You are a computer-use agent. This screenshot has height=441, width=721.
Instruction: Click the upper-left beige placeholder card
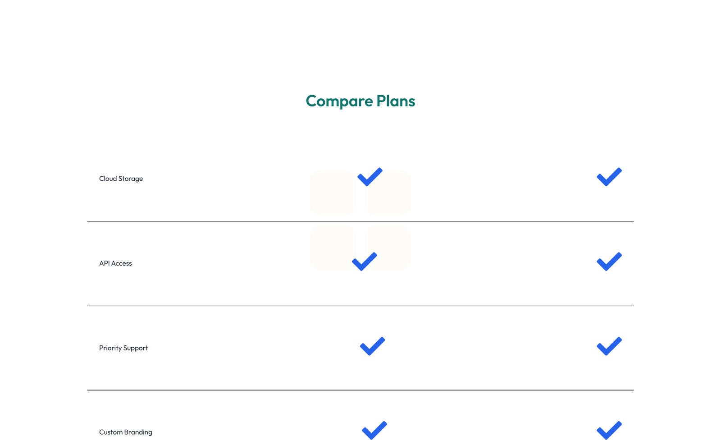pos(333,193)
